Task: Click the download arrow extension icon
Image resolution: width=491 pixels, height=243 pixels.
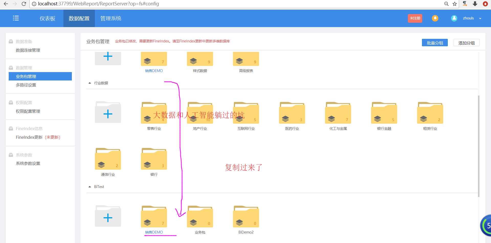Action: click(x=475, y=4)
